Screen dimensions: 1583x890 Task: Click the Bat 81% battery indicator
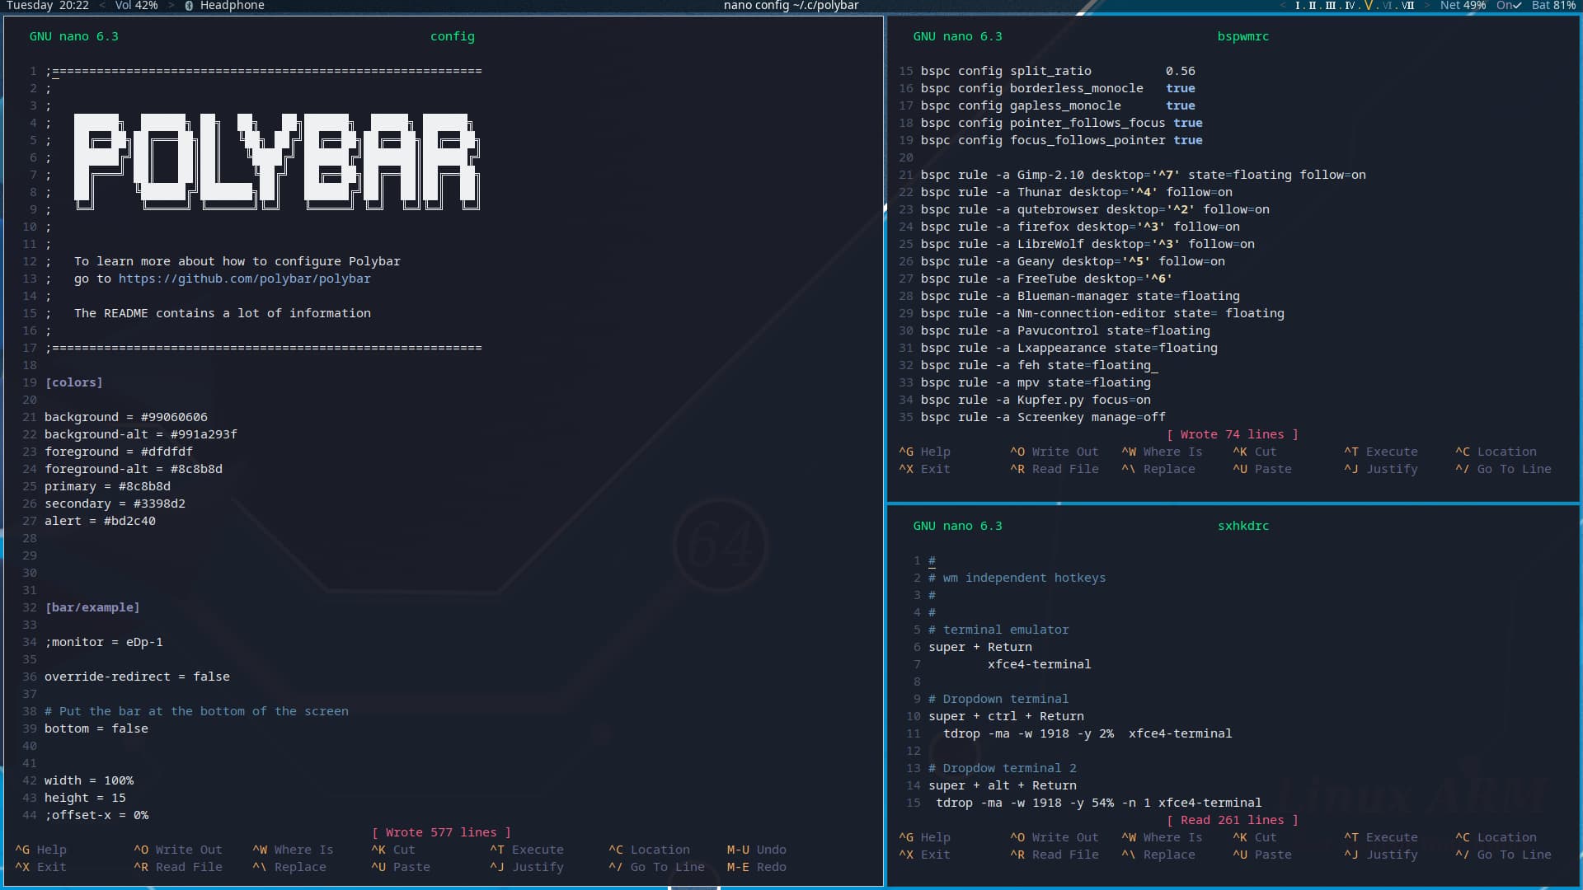tap(1553, 6)
